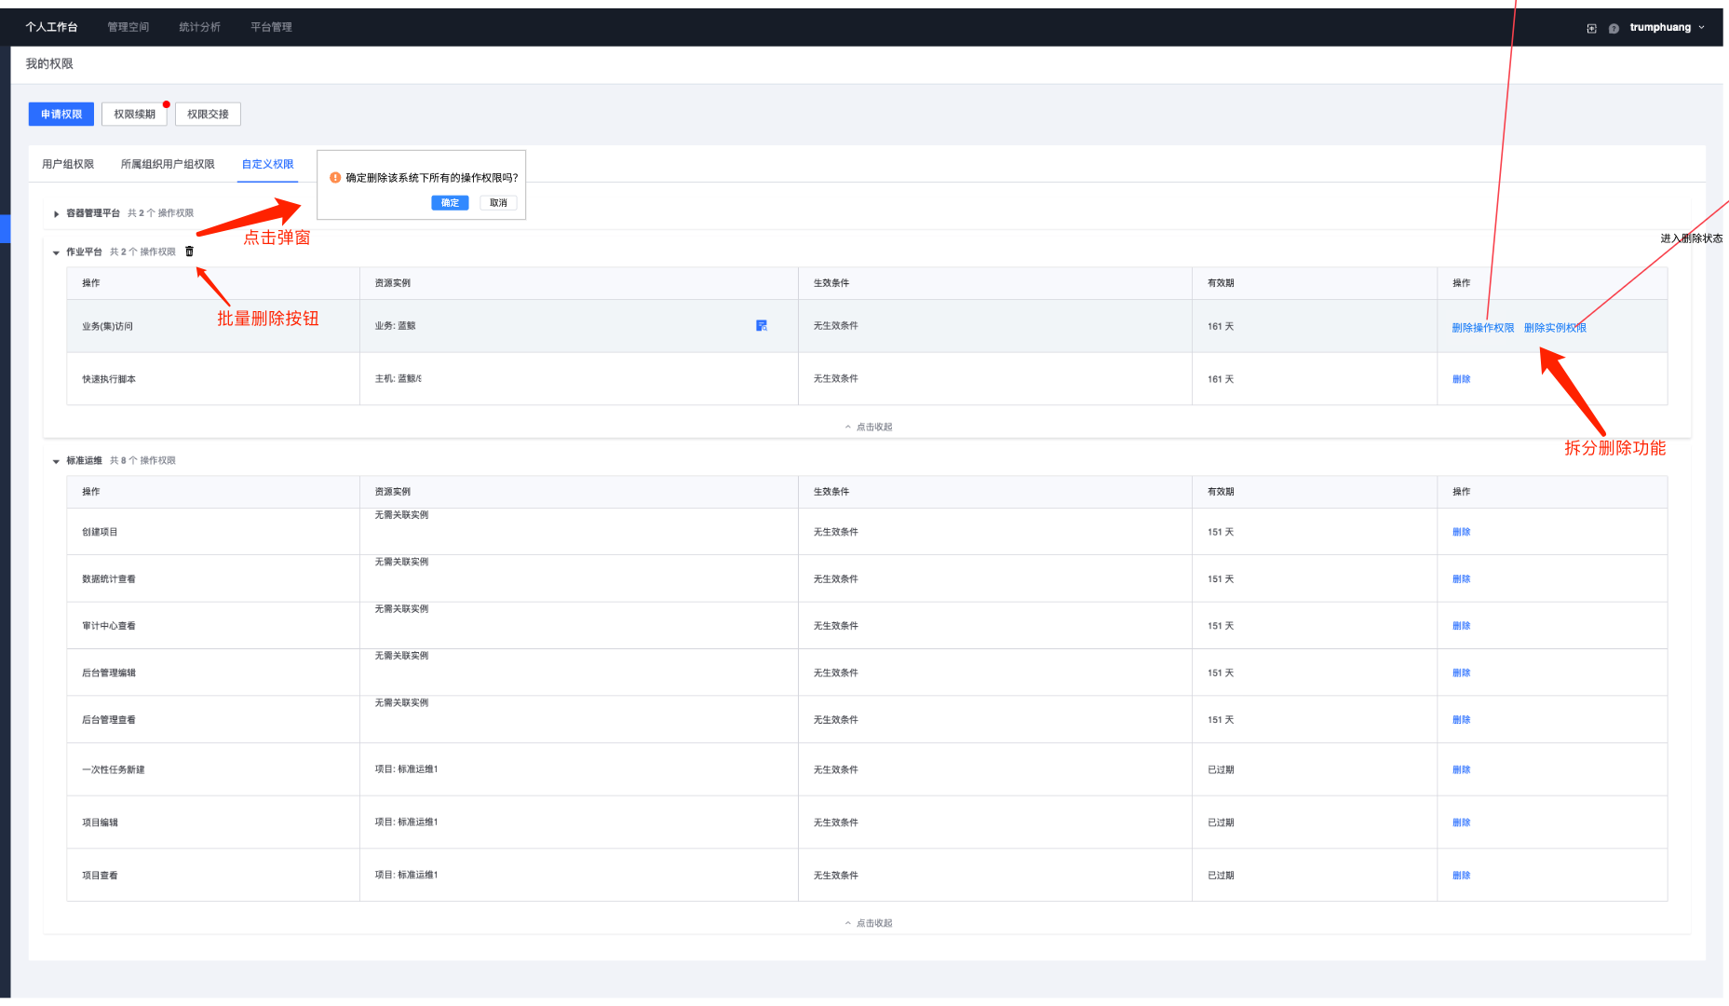Confirm deletion by clicking 确定 in the dialog

click(x=450, y=202)
